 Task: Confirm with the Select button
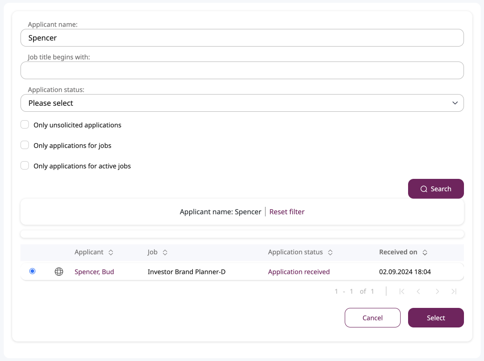(436, 318)
